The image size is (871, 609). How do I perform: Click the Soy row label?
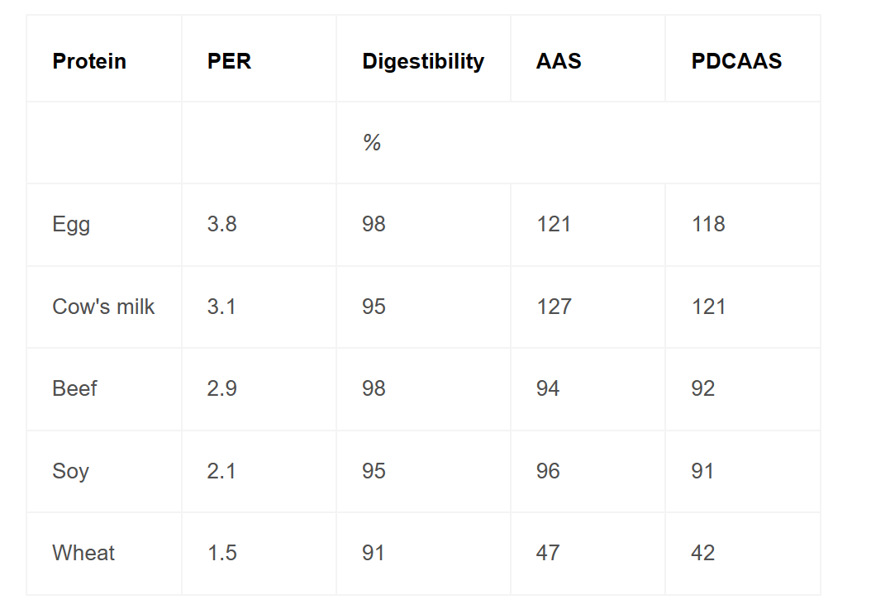[70, 471]
